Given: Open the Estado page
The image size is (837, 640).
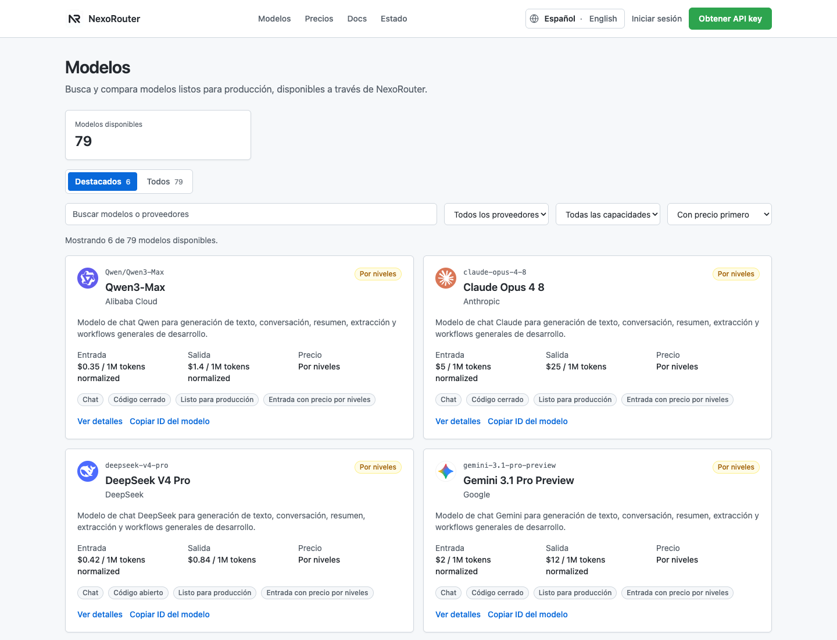Looking at the screenshot, I should click(394, 19).
